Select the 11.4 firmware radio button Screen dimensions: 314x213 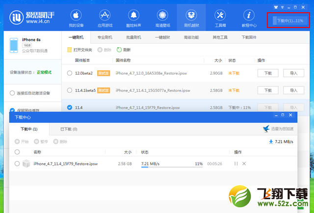click(x=70, y=107)
